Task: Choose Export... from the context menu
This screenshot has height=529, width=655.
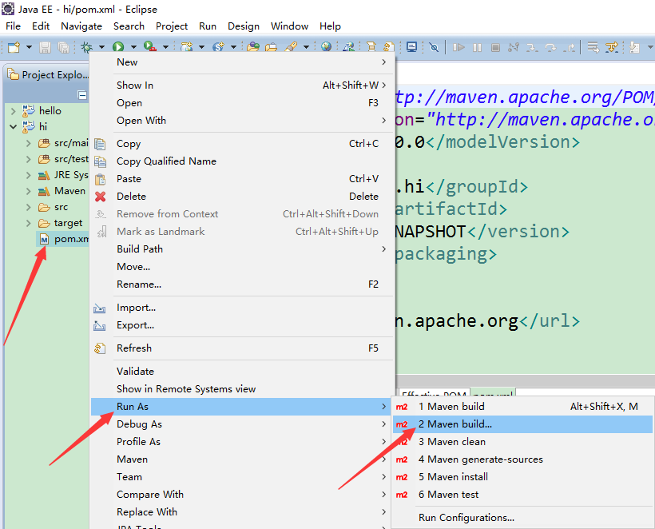Action: [243, 325]
